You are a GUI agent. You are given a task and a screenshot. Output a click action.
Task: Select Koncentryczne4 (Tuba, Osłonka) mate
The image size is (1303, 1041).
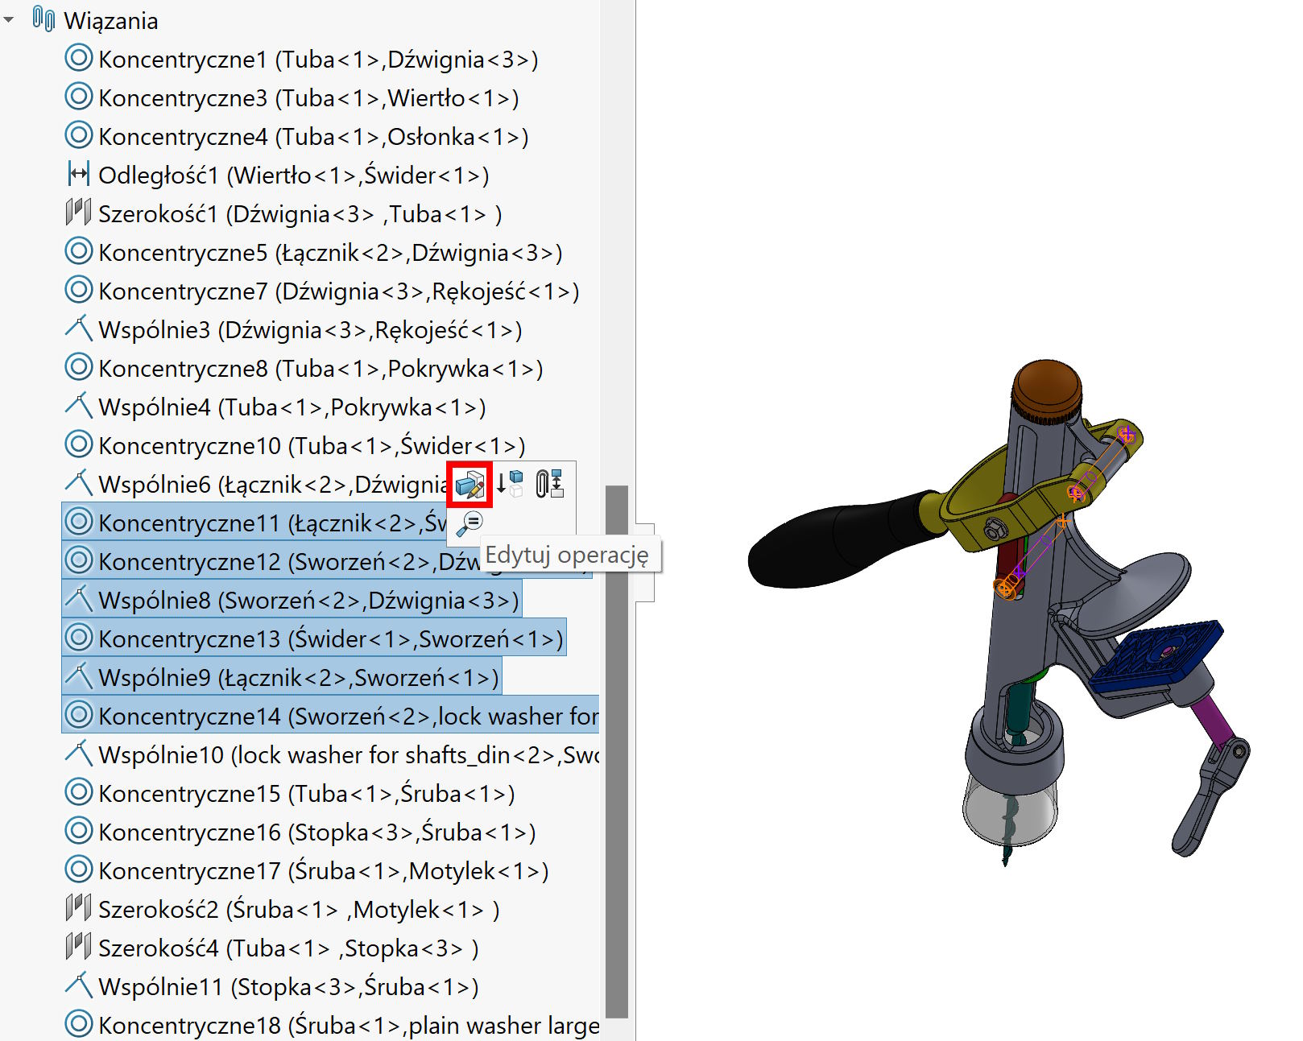pyautogui.click(x=312, y=137)
